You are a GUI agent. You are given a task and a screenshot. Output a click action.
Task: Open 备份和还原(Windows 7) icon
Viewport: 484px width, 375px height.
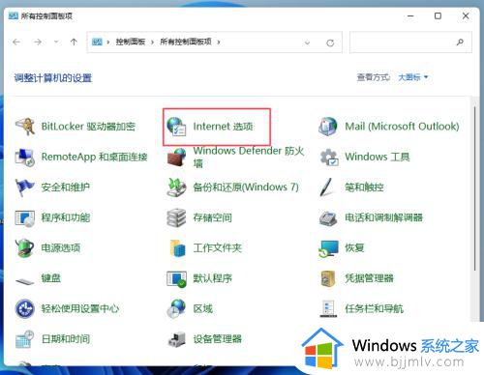(x=176, y=187)
